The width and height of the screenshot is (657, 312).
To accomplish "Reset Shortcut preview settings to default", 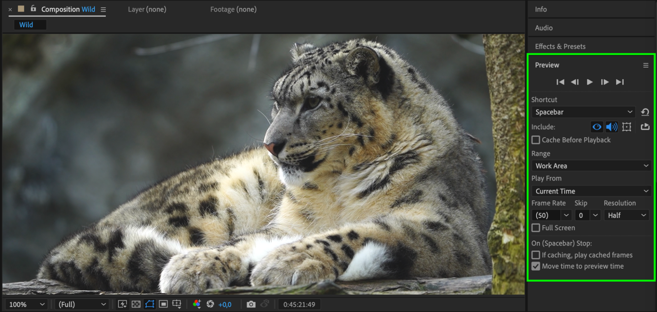I will point(645,112).
